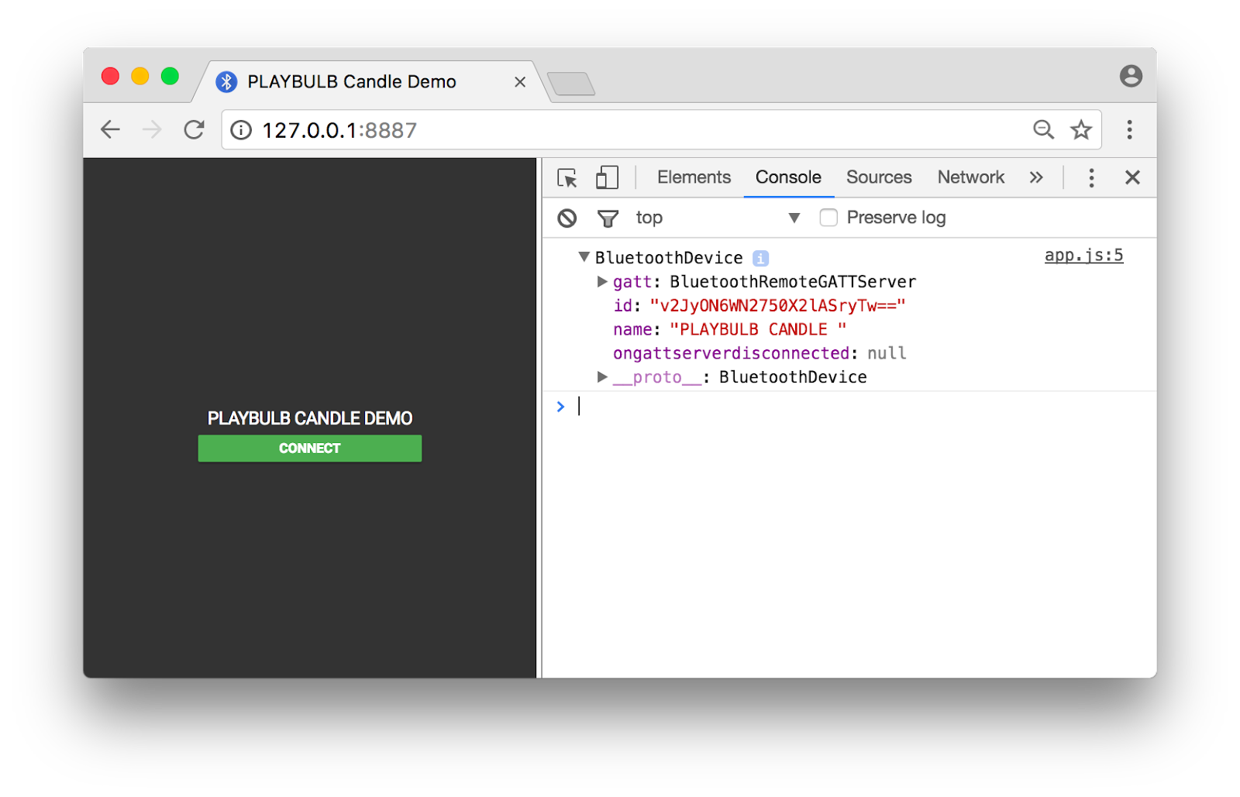Bookmark the current page with the star

coord(1080,129)
